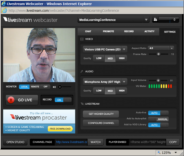This screenshot has width=184, height=156.
Task: Click the VU Meter level bars
Action: tap(160, 86)
